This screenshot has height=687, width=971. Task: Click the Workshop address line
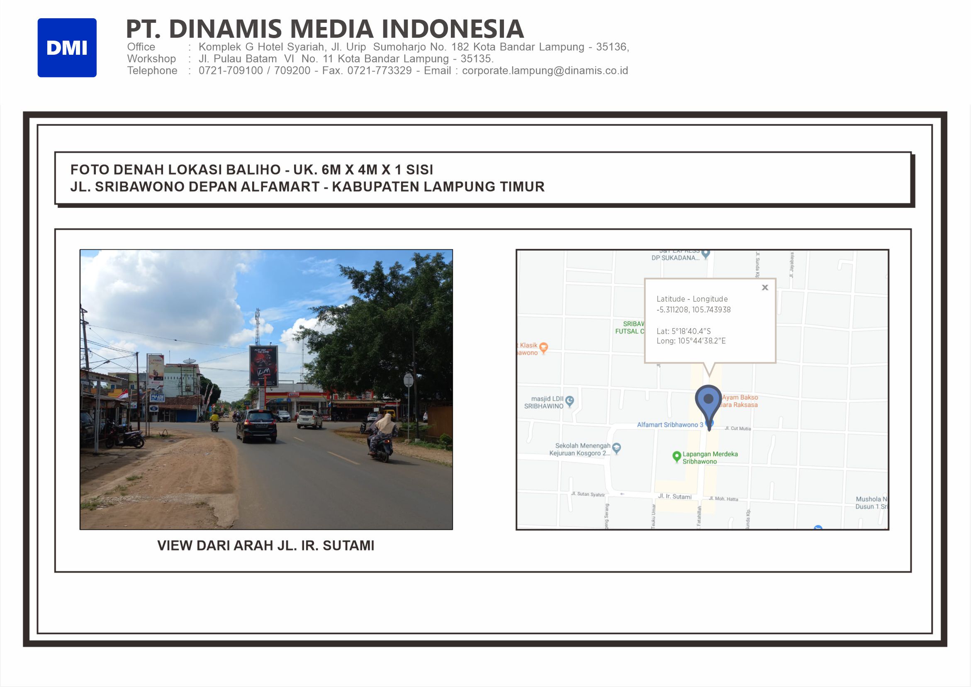coord(310,59)
